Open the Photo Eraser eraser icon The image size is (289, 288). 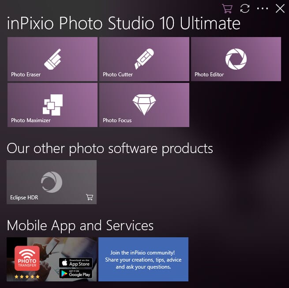(x=53, y=59)
